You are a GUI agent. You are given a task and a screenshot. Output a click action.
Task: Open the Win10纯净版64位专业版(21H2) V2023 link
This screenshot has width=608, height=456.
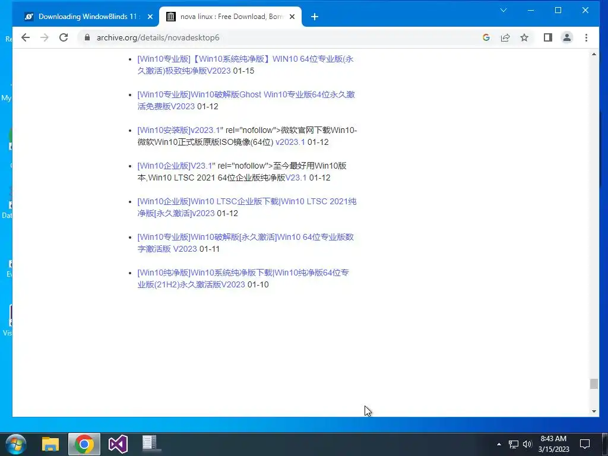pos(243,279)
